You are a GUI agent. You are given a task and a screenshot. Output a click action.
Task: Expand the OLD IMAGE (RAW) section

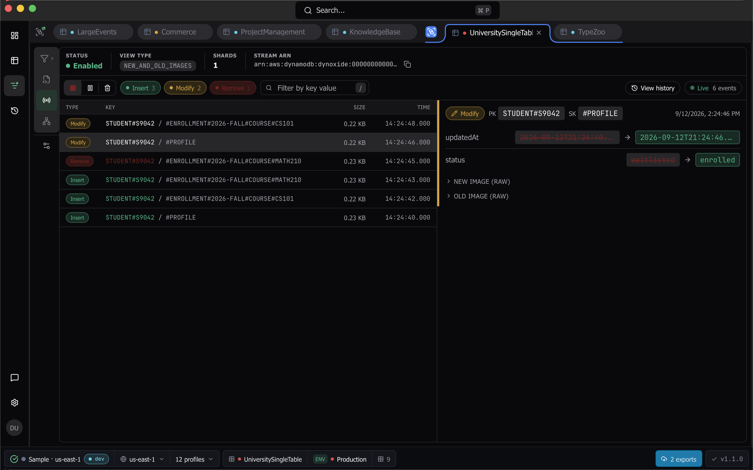click(477, 196)
